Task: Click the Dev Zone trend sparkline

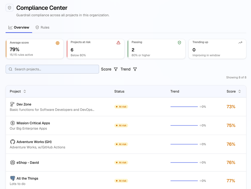Action: click(x=184, y=107)
